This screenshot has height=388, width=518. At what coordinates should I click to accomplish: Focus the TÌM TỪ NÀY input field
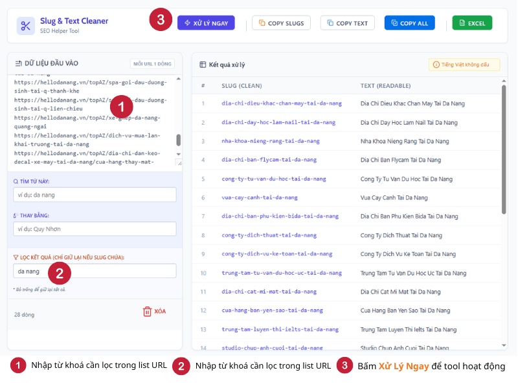click(x=95, y=195)
